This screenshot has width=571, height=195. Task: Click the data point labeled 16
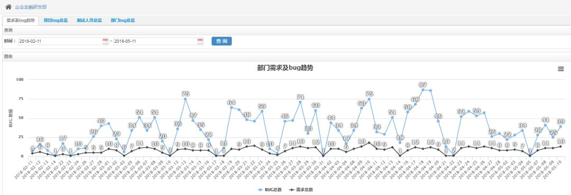[40, 144]
